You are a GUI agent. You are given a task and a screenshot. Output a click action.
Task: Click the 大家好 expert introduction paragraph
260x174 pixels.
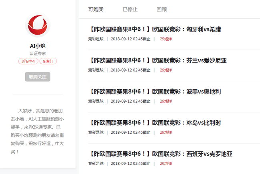pos(38,131)
